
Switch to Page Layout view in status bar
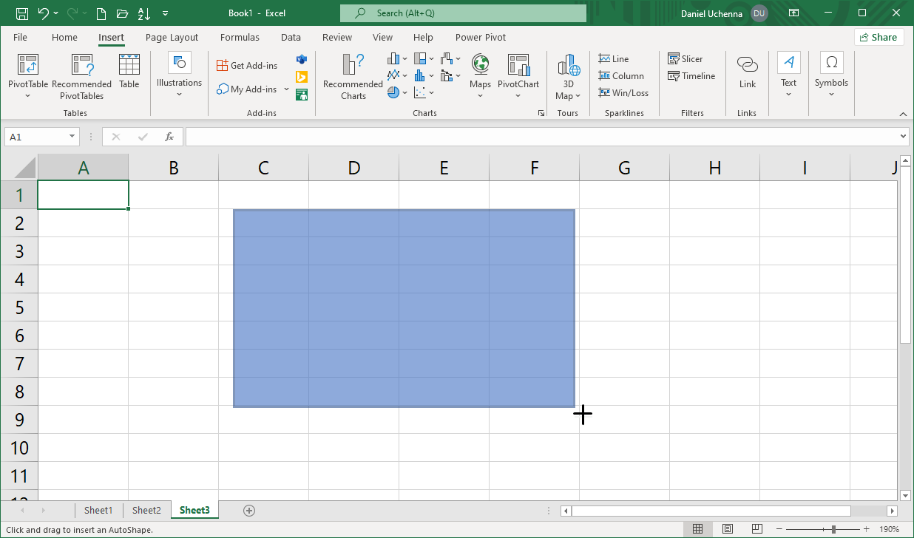(x=728, y=529)
